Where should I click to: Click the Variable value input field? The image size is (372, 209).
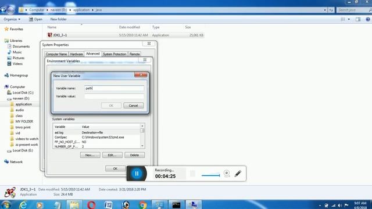[x=114, y=96]
